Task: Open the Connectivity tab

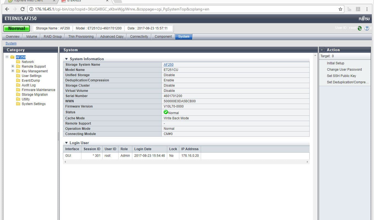Action: (139, 37)
